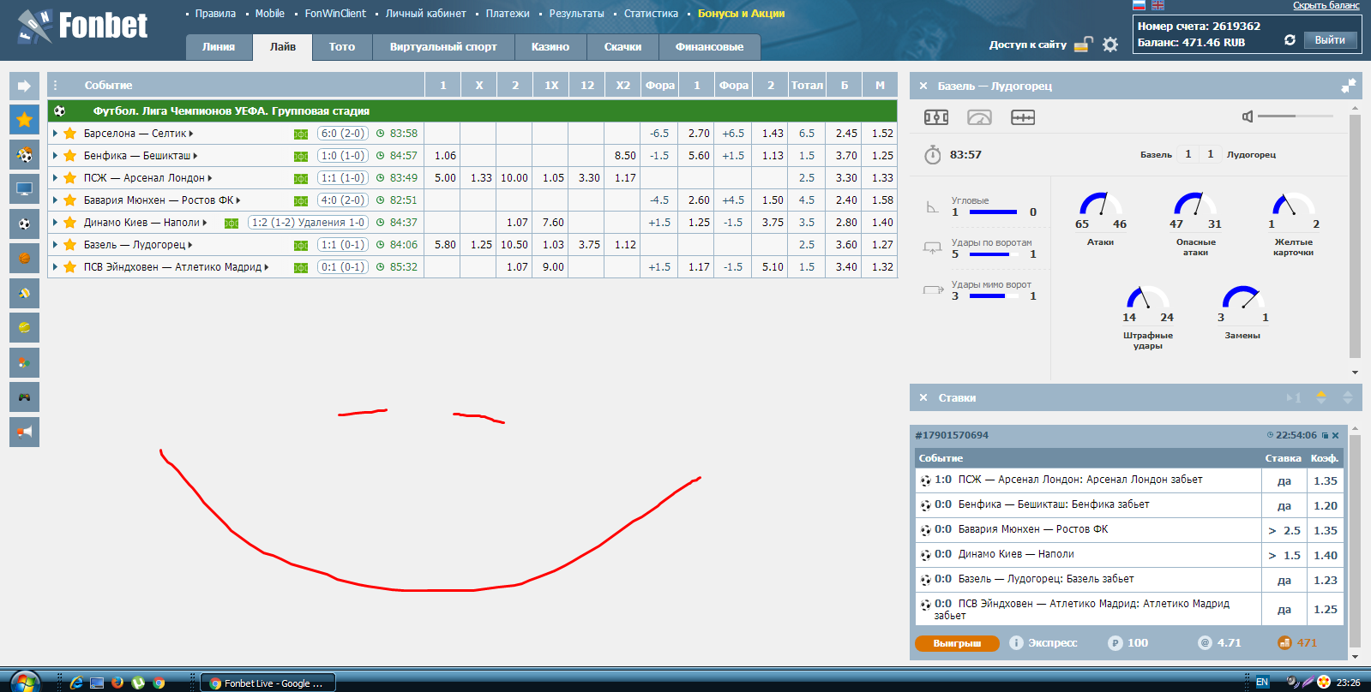
Task: Switch to English language flag
Action: pyautogui.click(x=1158, y=5)
